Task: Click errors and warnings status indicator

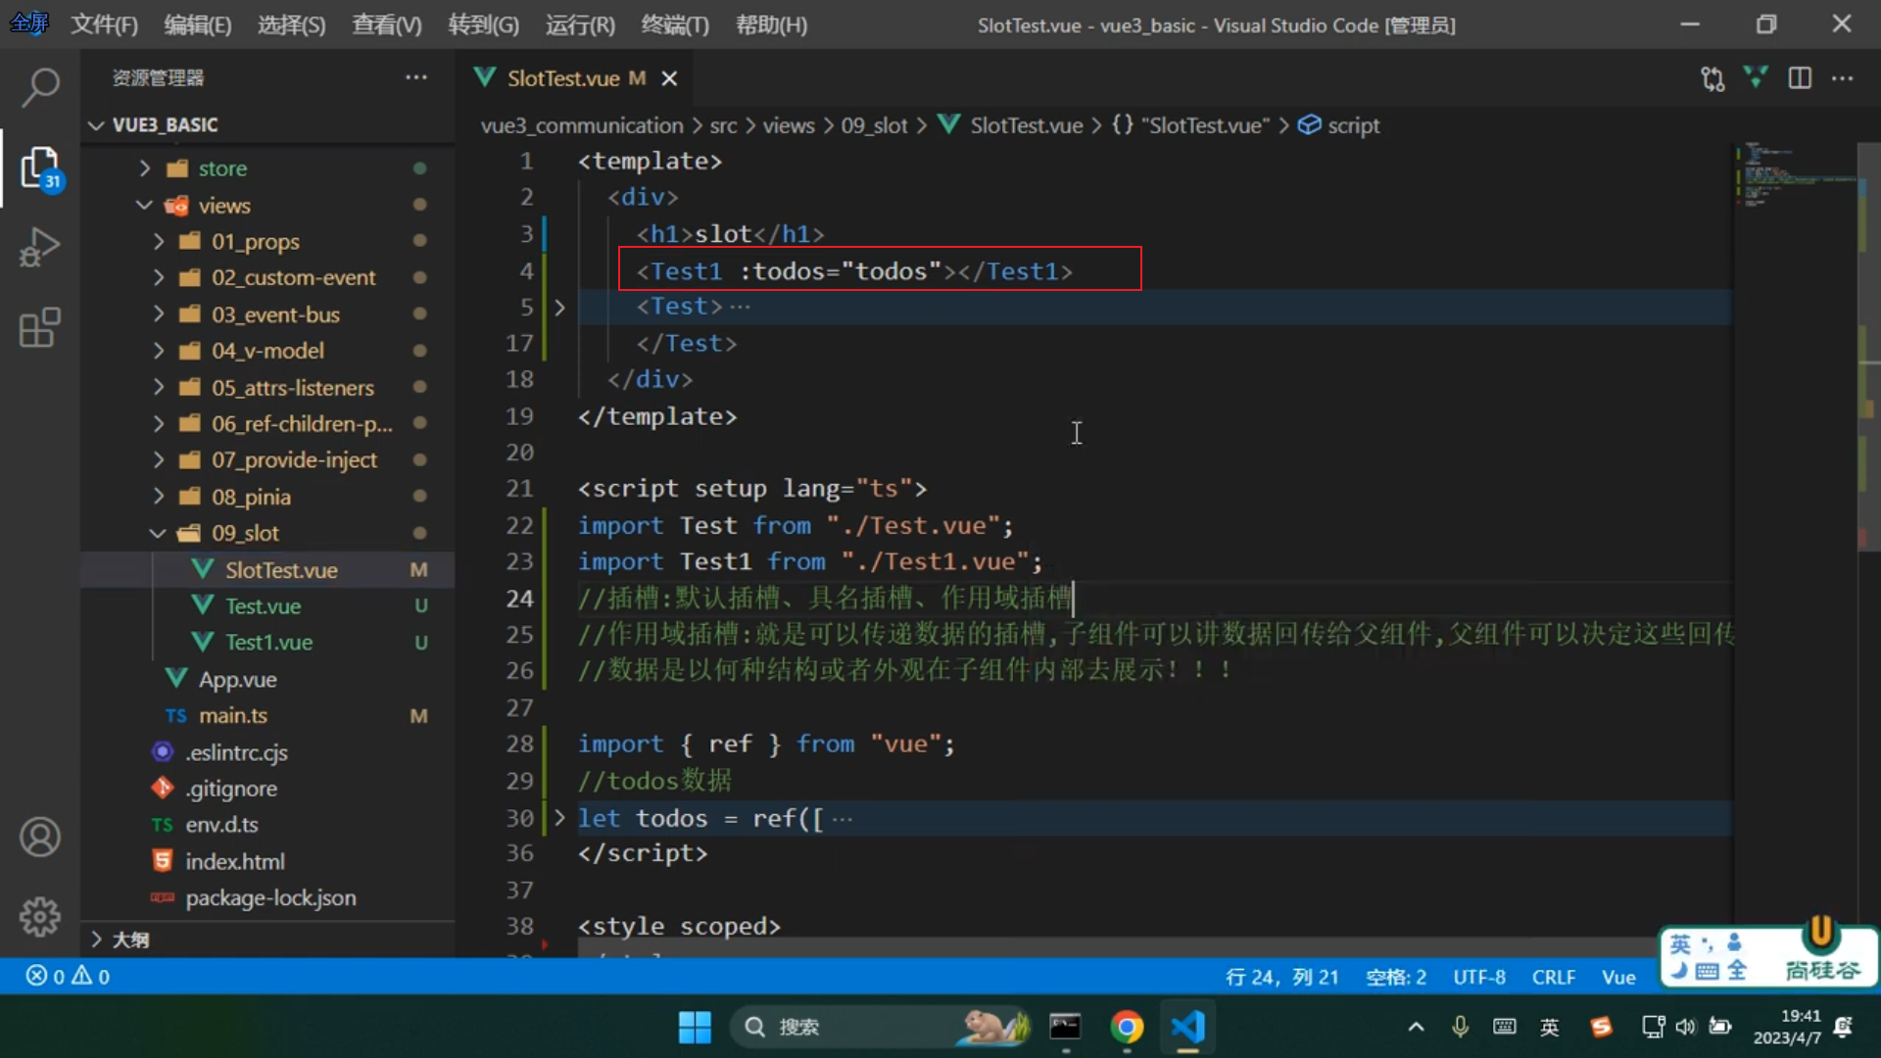Action: click(x=68, y=977)
